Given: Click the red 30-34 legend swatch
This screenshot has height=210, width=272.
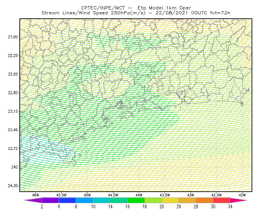Looking at the screenshot, I should click(x=222, y=200).
